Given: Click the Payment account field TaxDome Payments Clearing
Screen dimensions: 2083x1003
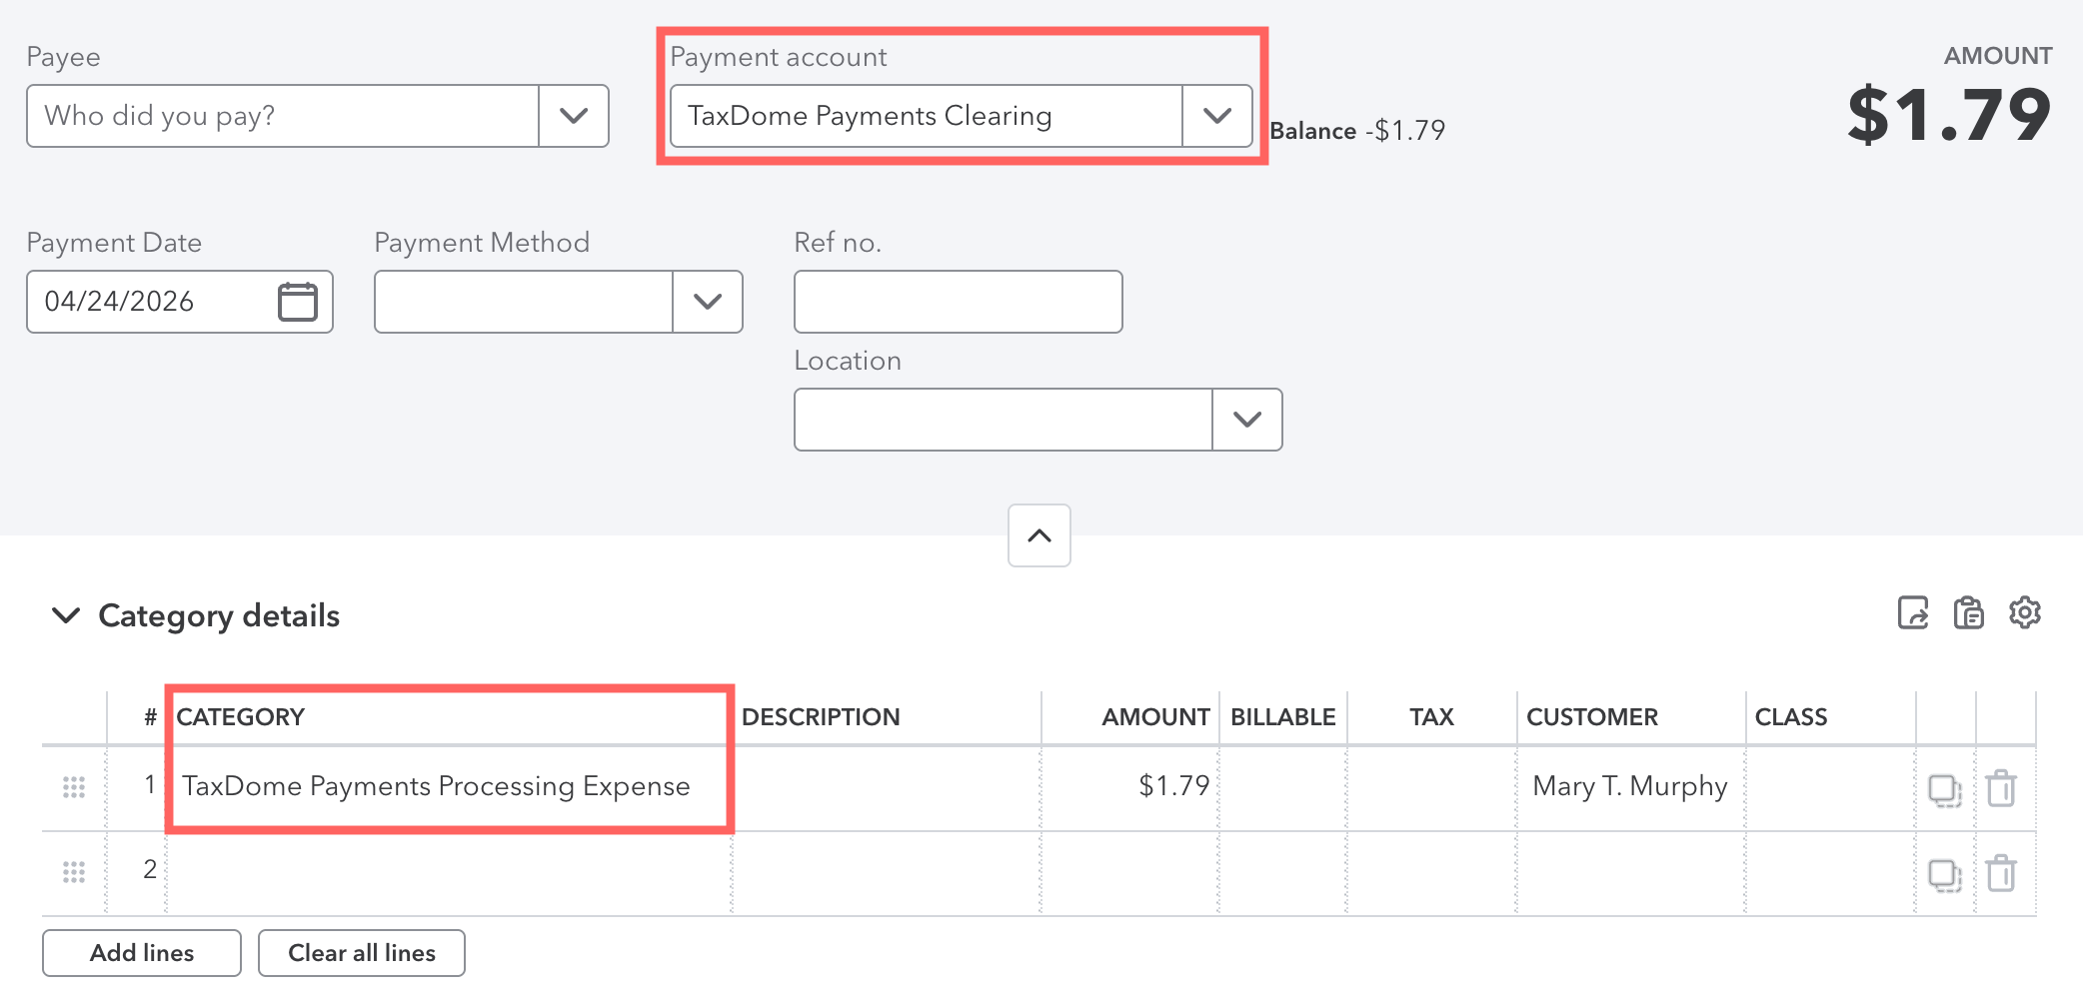Looking at the screenshot, I should point(927,116).
